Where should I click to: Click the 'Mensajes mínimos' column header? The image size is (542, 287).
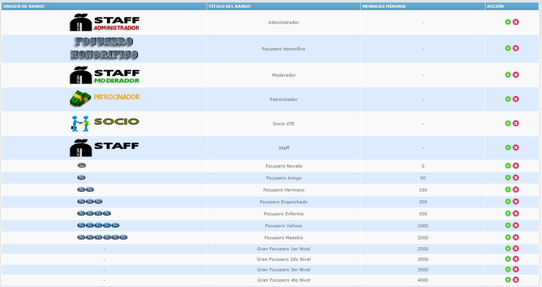tap(384, 6)
